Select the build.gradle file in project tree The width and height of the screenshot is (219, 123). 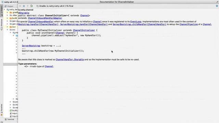(x=14, y=110)
